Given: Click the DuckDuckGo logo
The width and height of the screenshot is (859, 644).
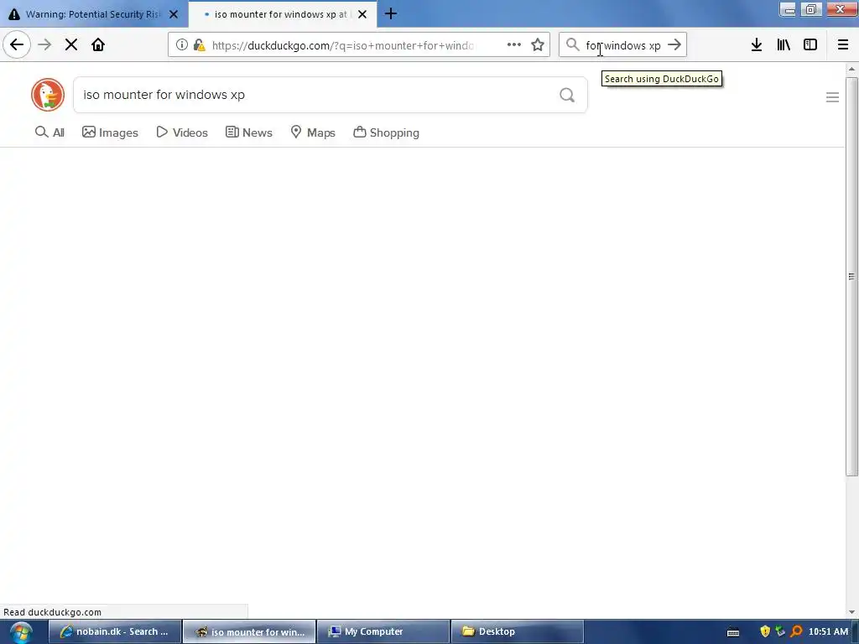Looking at the screenshot, I should click(x=48, y=95).
